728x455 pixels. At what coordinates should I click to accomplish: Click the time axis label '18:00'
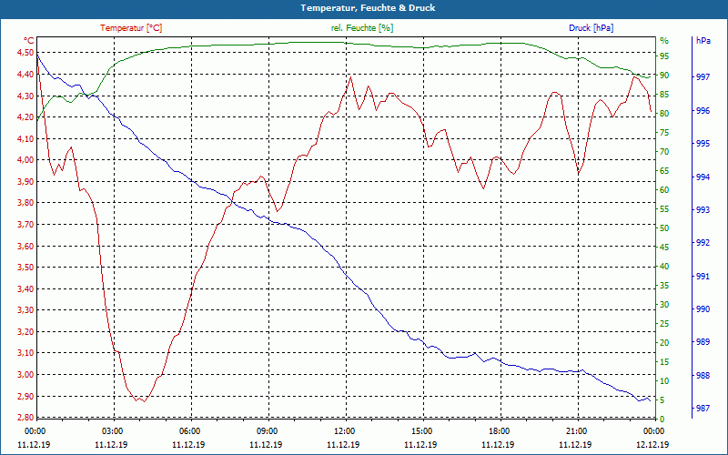(500, 430)
